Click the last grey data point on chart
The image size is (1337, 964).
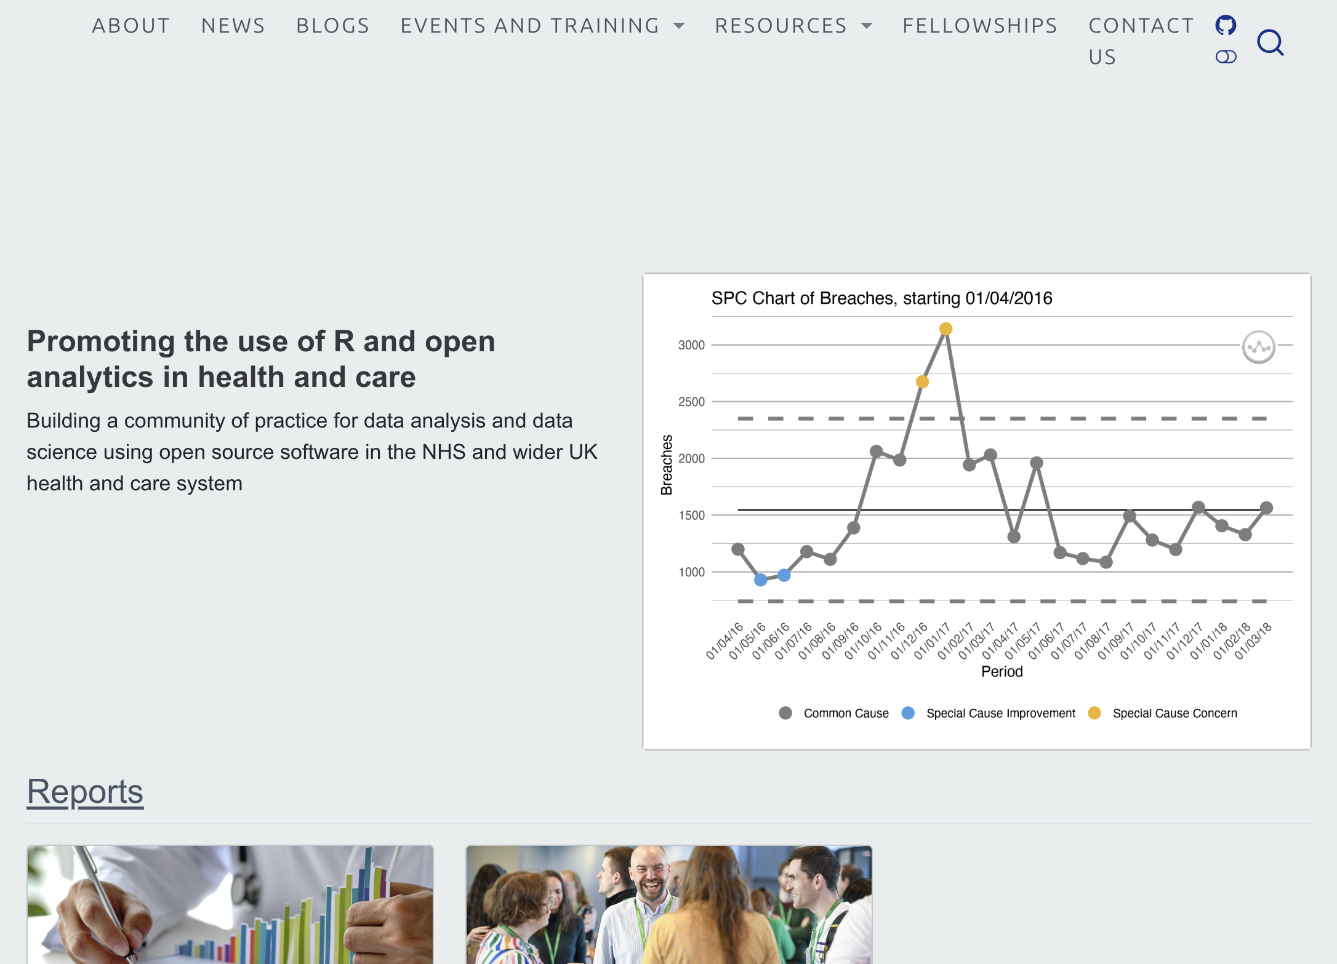1266,508
